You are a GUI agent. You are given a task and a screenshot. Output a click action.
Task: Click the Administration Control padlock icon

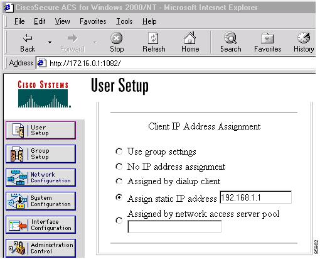click(17, 248)
